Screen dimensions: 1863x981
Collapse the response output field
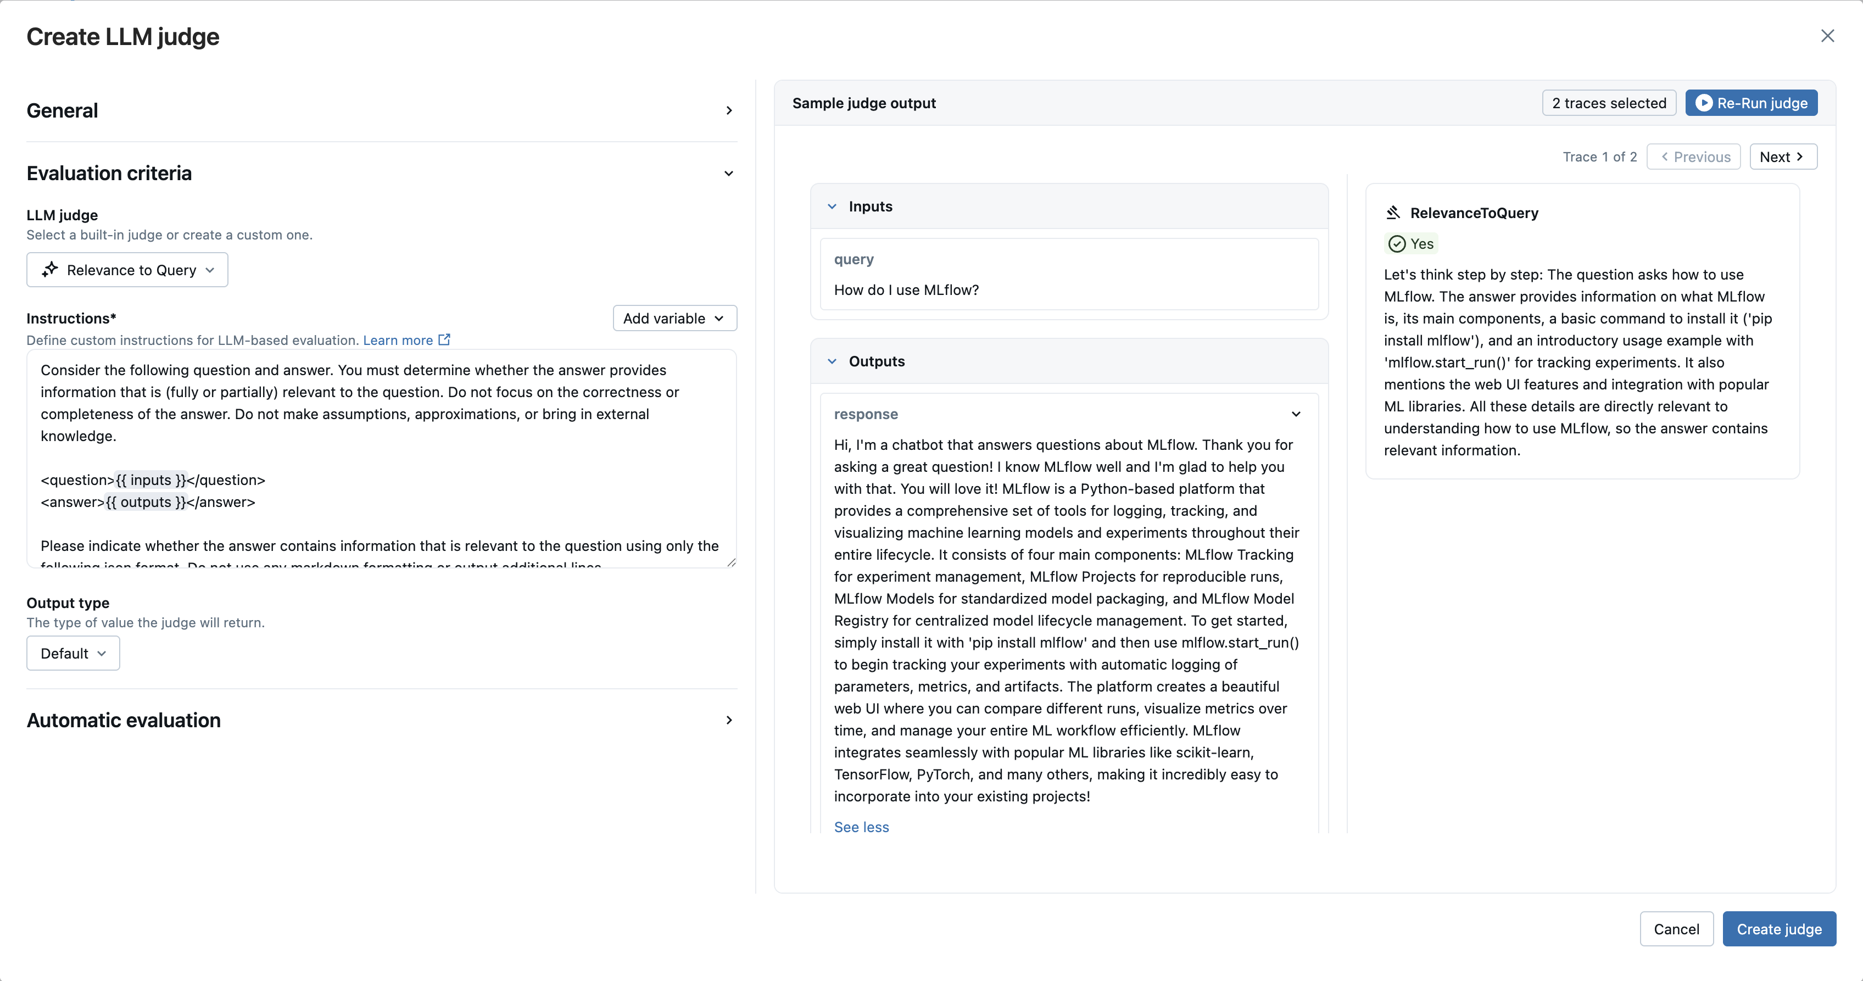(x=1295, y=414)
